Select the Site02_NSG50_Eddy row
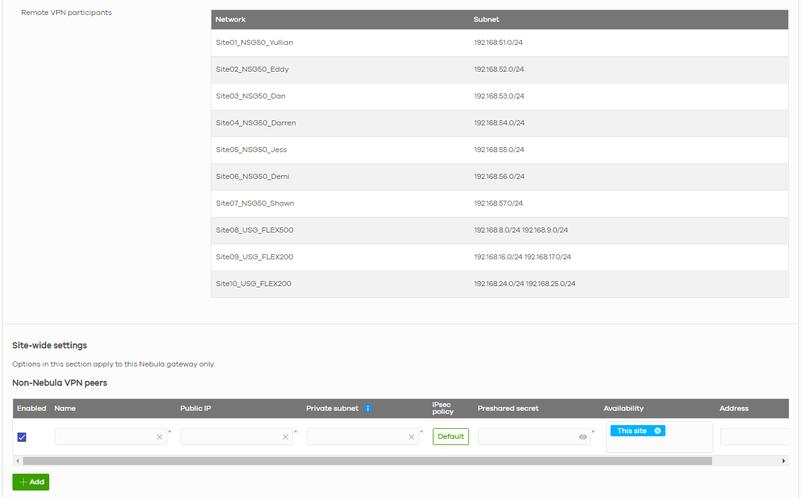 [500, 69]
